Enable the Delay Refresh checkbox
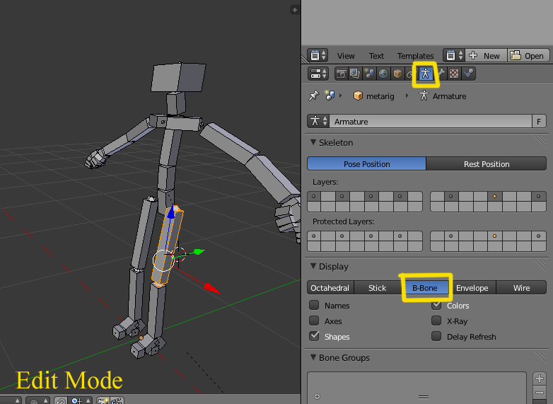Viewport: 553px width, 404px height. (436, 336)
